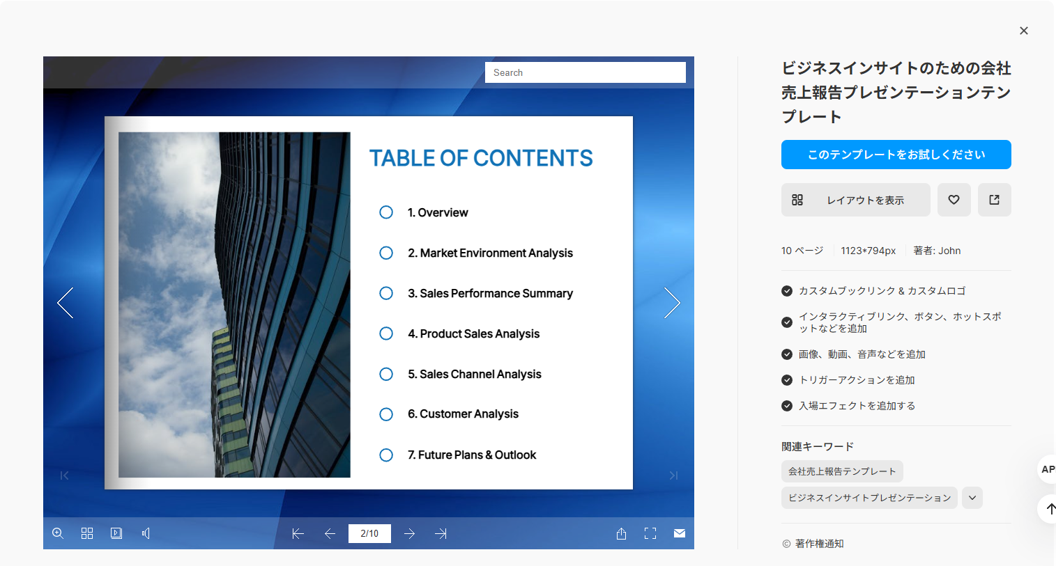The height and width of the screenshot is (566, 1056).
Task: Click the レイアウトを表示 button
Action: 856,200
